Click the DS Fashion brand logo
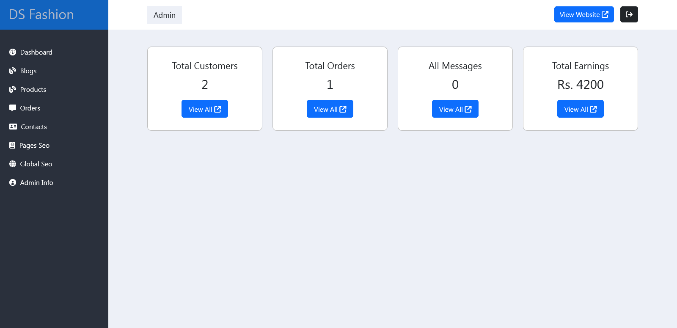This screenshot has height=328, width=677. click(x=41, y=14)
